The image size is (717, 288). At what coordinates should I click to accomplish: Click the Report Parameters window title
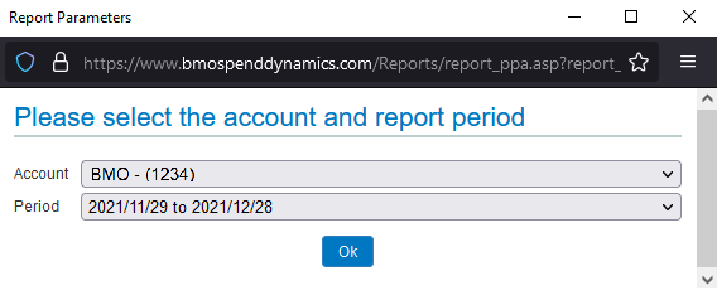(71, 18)
